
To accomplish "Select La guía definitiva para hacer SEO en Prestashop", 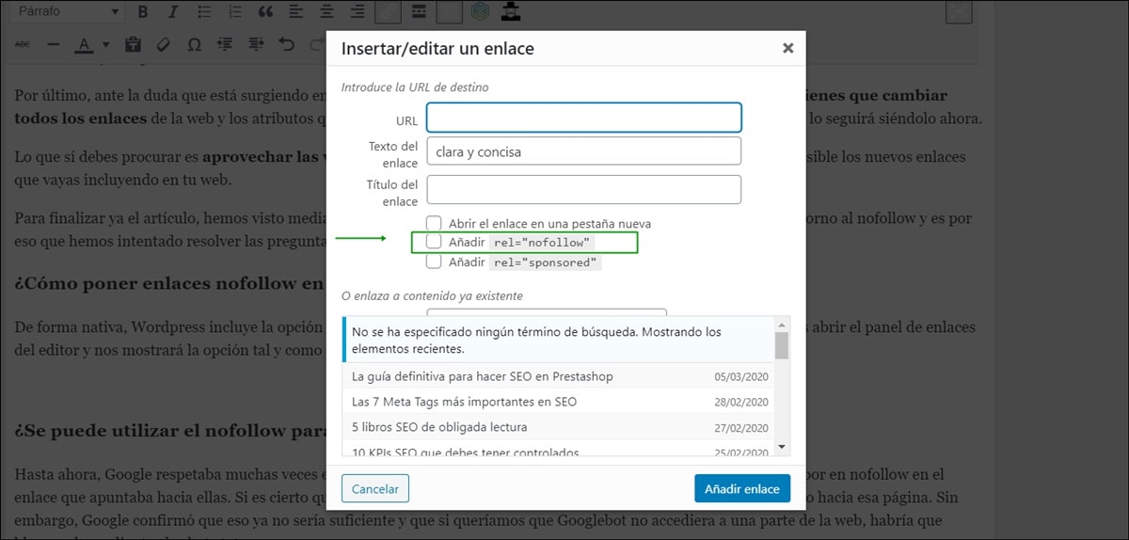I will click(558, 376).
